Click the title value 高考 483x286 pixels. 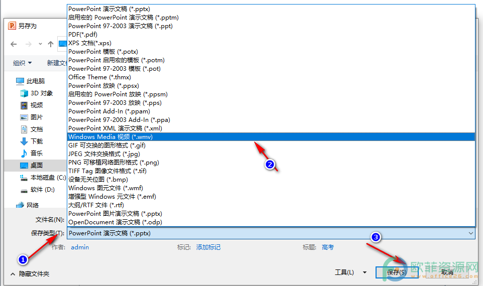click(328, 247)
